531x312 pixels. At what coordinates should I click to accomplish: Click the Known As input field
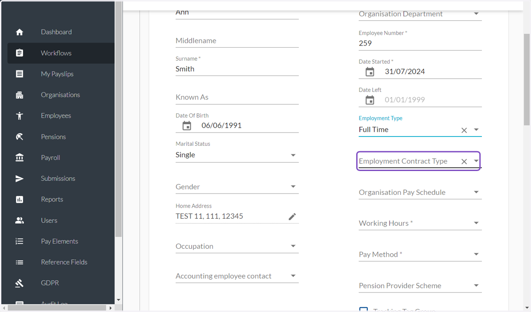click(x=237, y=97)
